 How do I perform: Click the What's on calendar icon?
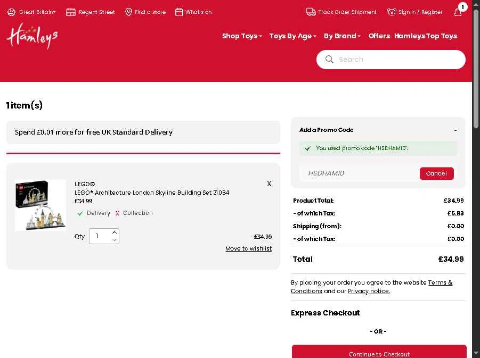pos(179,12)
